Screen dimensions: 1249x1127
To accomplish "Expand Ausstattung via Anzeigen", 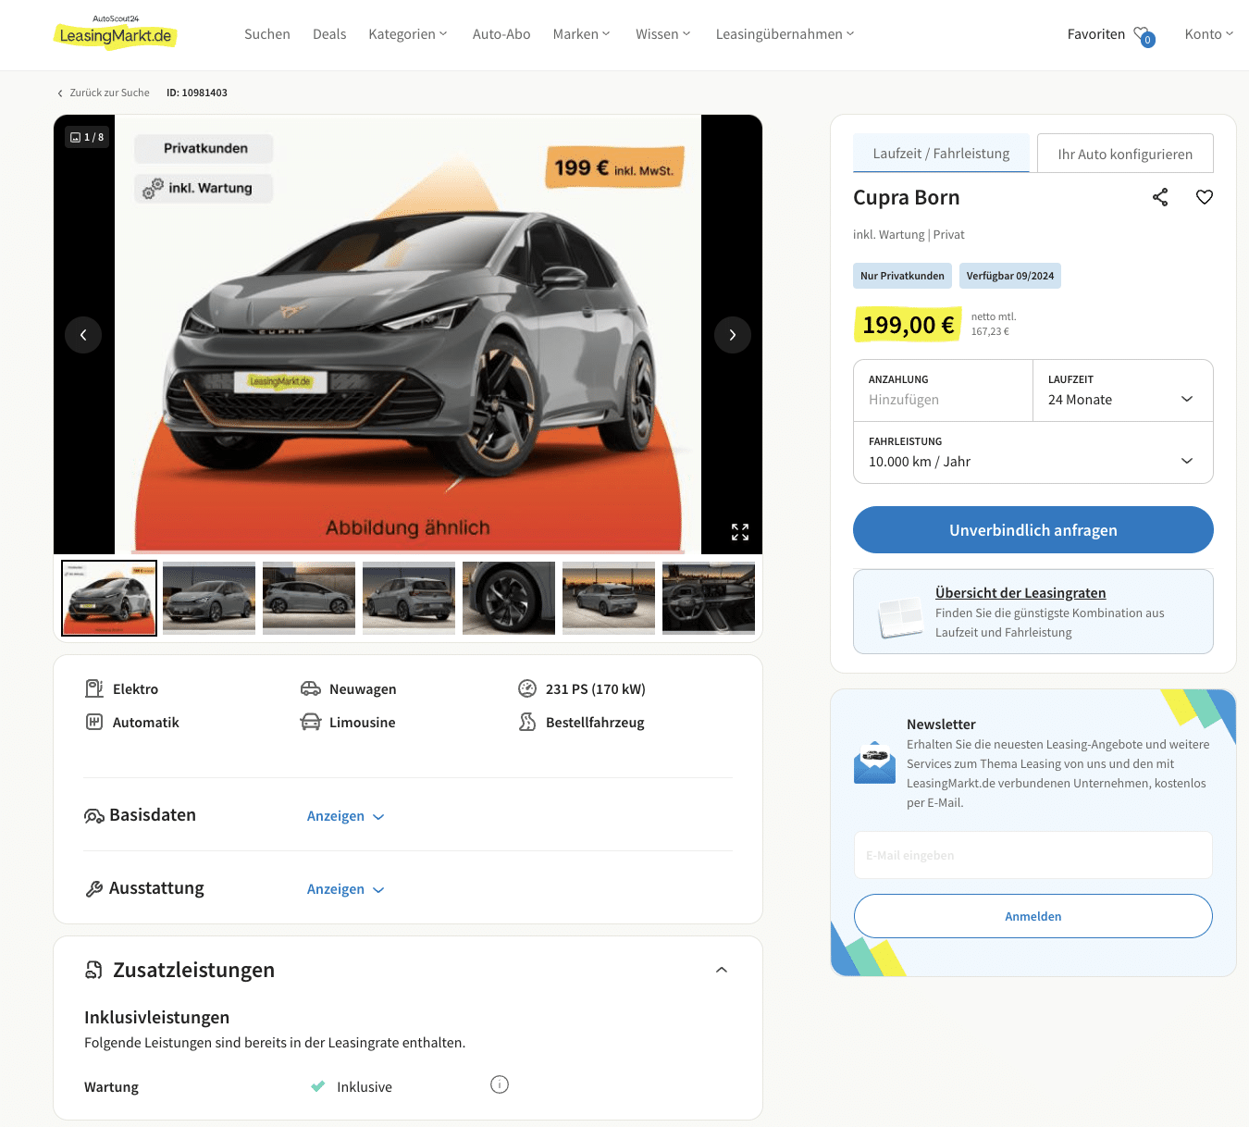I will click(x=345, y=889).
